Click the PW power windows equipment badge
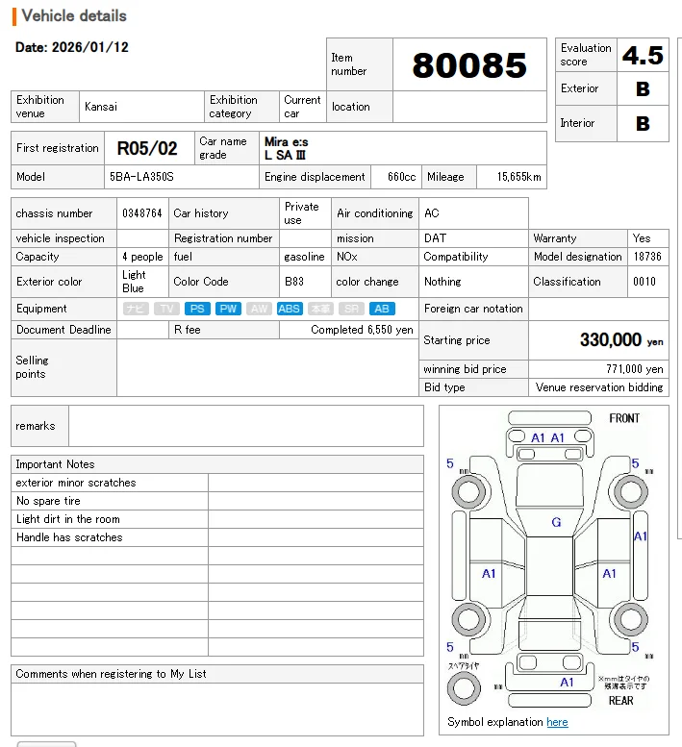 point(228,309)
